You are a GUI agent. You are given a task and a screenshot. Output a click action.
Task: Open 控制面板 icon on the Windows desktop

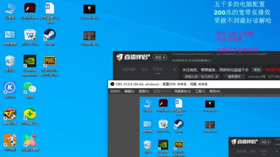point(10,38)
